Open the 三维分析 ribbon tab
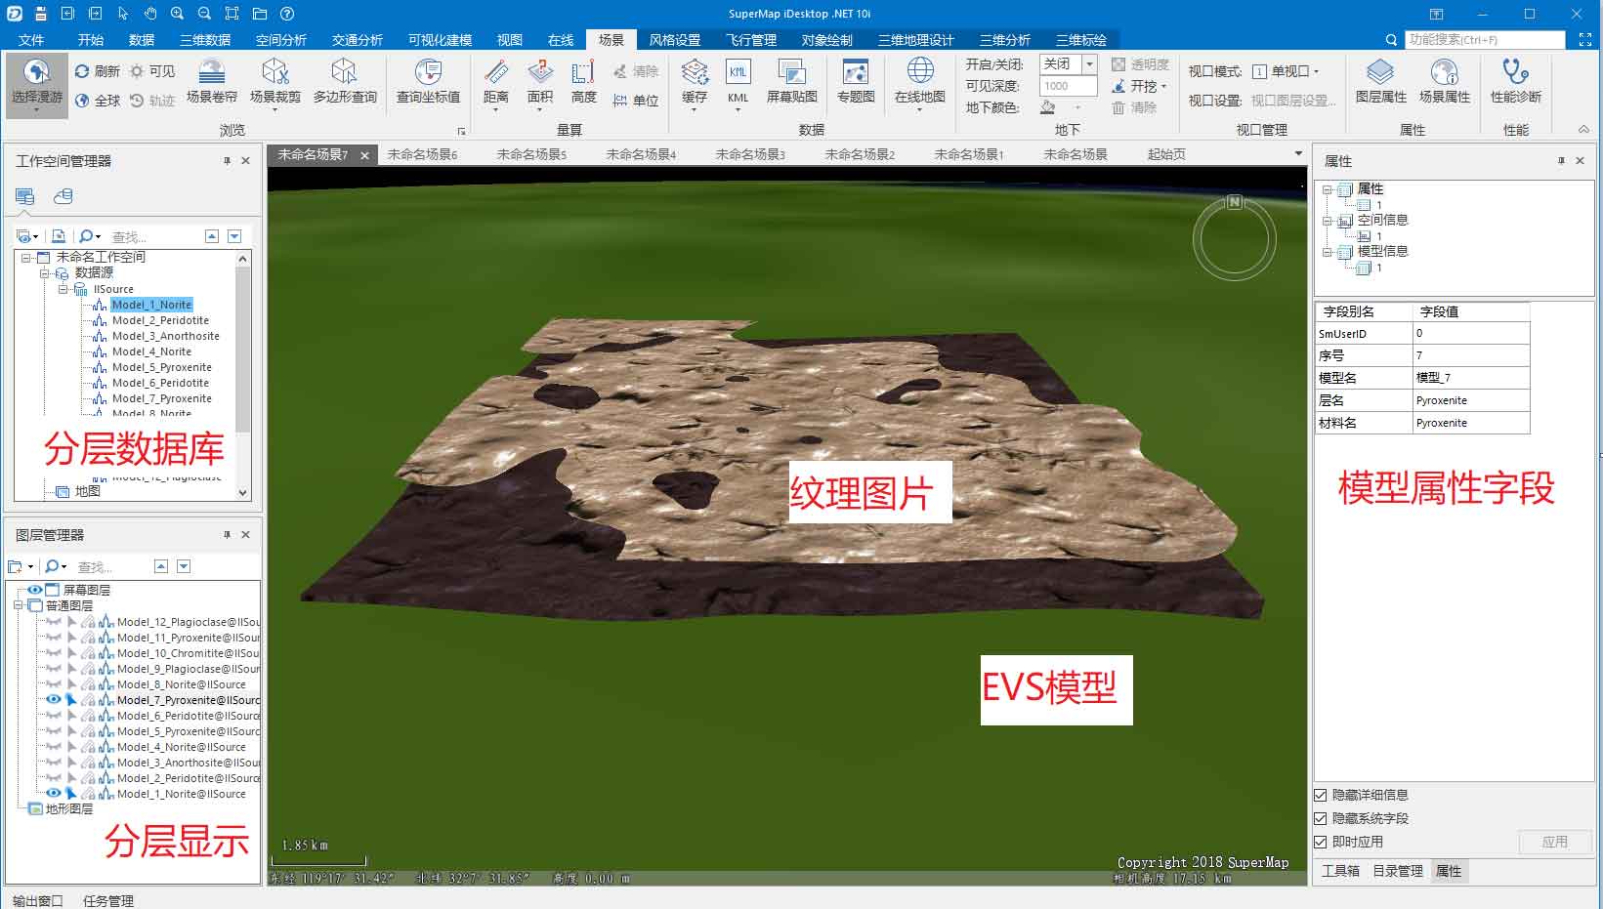The image size is (1603, 909). point(1004,40)
